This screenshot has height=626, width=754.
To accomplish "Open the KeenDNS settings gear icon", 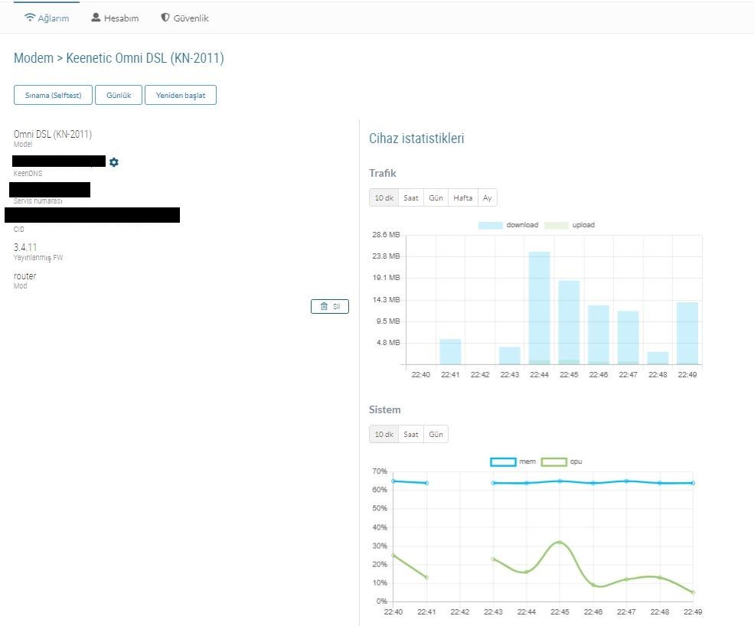I will tap(114, 162).
